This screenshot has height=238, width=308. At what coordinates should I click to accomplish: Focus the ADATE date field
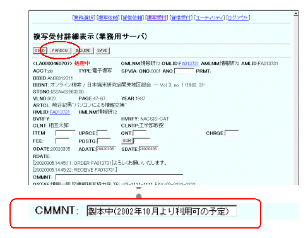[x=106, y=149]
